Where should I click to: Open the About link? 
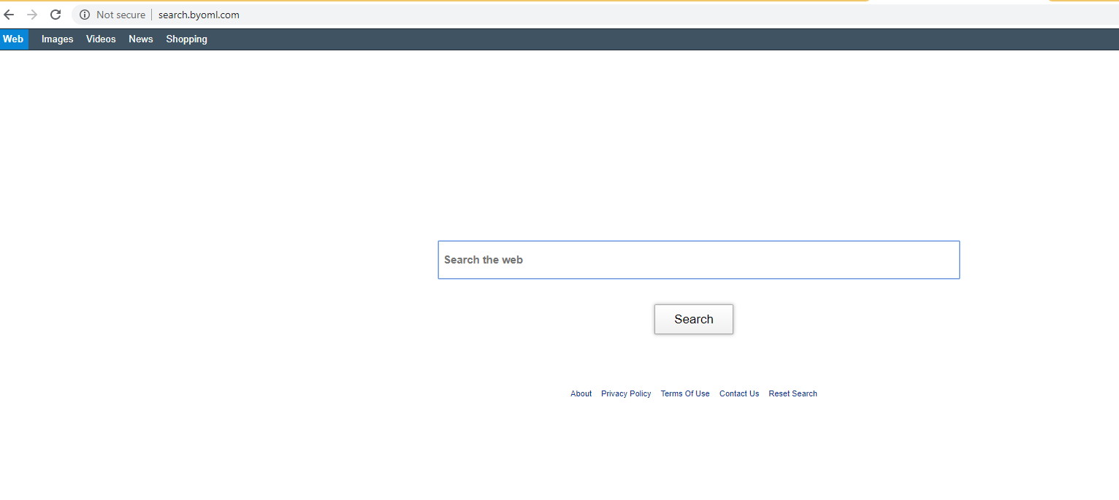coord(581,393)
